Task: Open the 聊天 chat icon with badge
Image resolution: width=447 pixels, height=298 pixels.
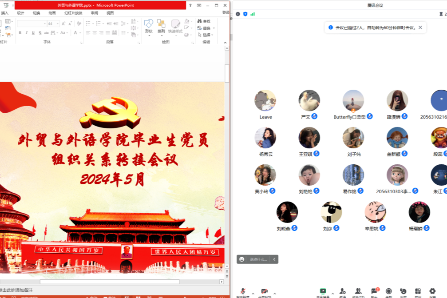Action: click(x=374, y=291)
